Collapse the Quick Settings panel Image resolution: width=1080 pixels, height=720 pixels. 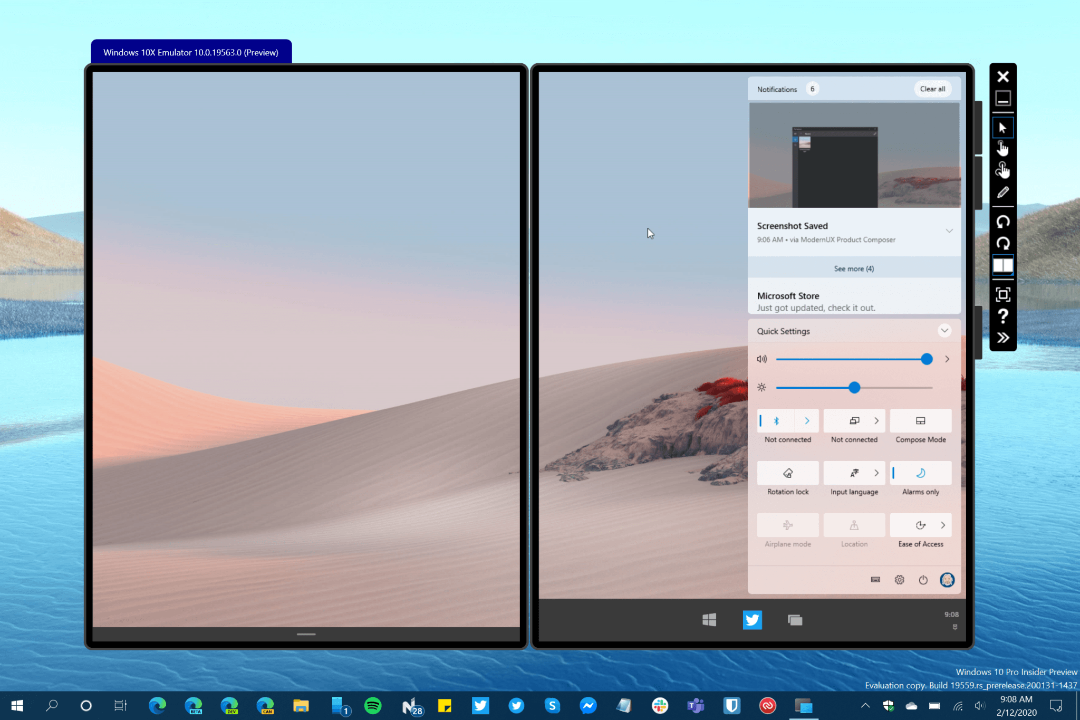click(x=945, y=331)
